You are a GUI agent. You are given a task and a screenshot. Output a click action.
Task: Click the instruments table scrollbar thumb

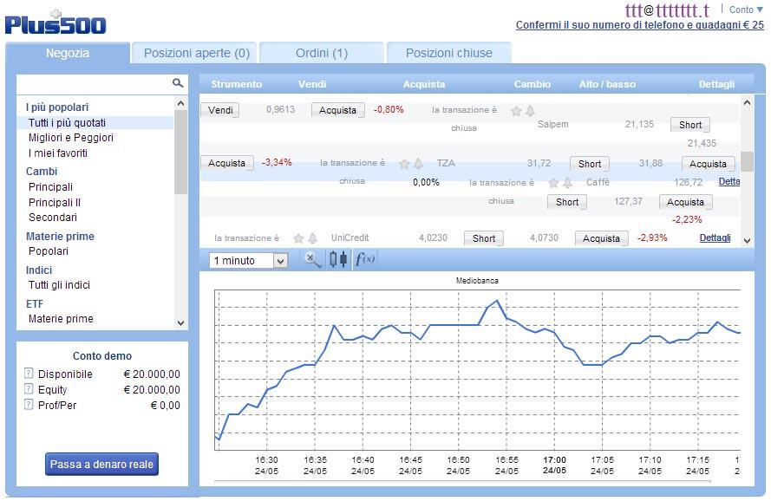click(x=747, y=162)
